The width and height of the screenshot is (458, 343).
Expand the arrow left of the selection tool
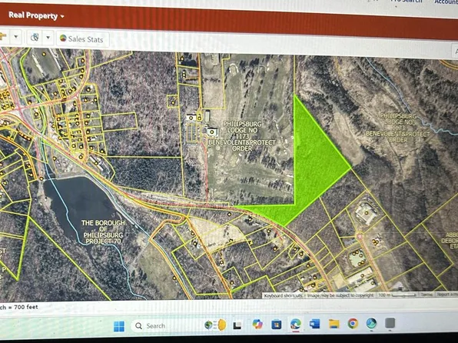[x=16, y=37]
